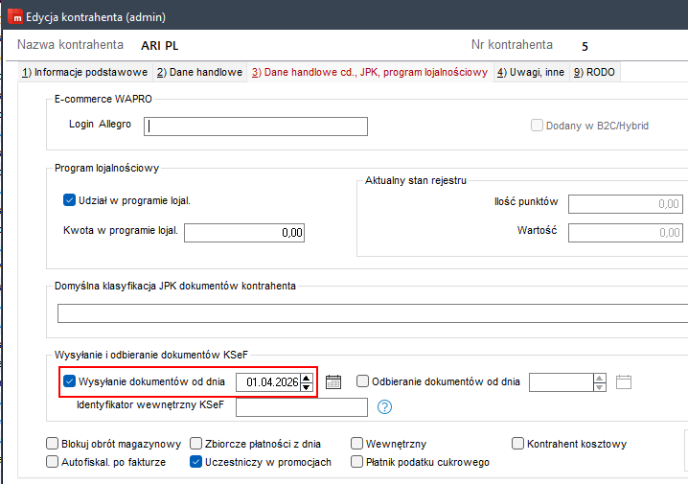
Task: Open calendar picker for Wysyłanie dokumentów date
Action: click(x=333, y=381)
